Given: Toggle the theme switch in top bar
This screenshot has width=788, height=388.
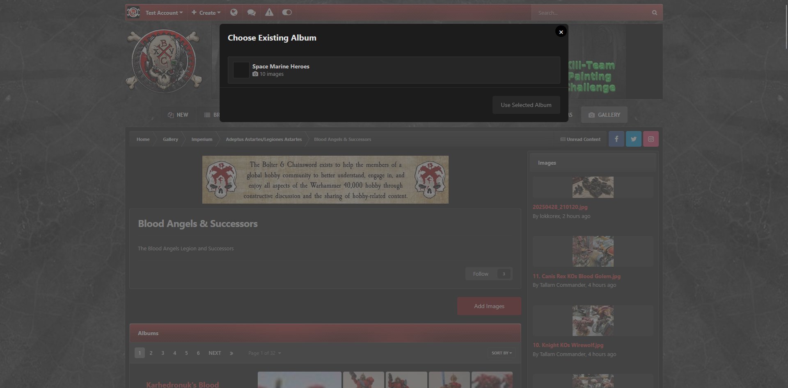Looking at the screenshot, I should pyautogui.click(x=287, y=12).
